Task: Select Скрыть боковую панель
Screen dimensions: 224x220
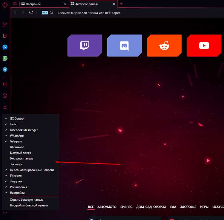Action: [x=30, y=200]
